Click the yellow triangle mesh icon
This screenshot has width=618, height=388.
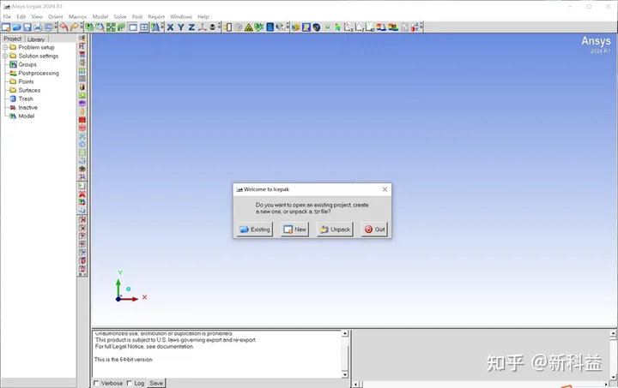click(x=249, y=27)
